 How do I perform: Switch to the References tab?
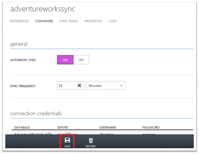pos(19,21)
